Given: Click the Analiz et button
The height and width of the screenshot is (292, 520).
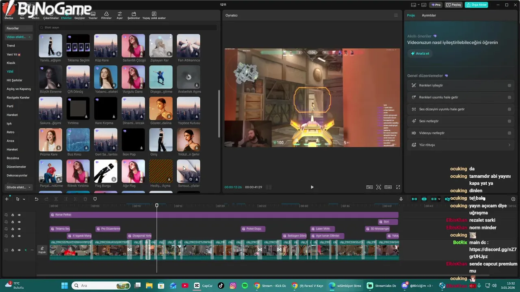Looking at the screenshot, I should pyautogui.click(x=420, y=54).
